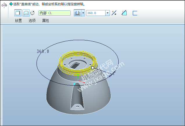185x126 pixels.
Task: Click the Revolve feature icon
Action: [x=4, y=5]
